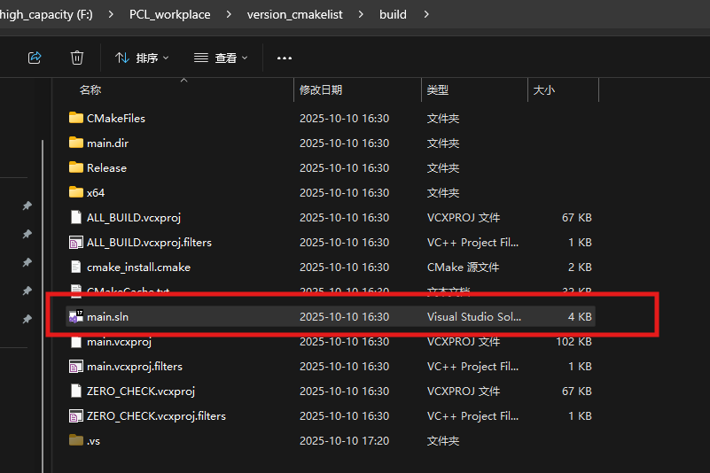Click the ALL_BUILD.vcxproj file icon
710x473 pixels.
(76, 217)
